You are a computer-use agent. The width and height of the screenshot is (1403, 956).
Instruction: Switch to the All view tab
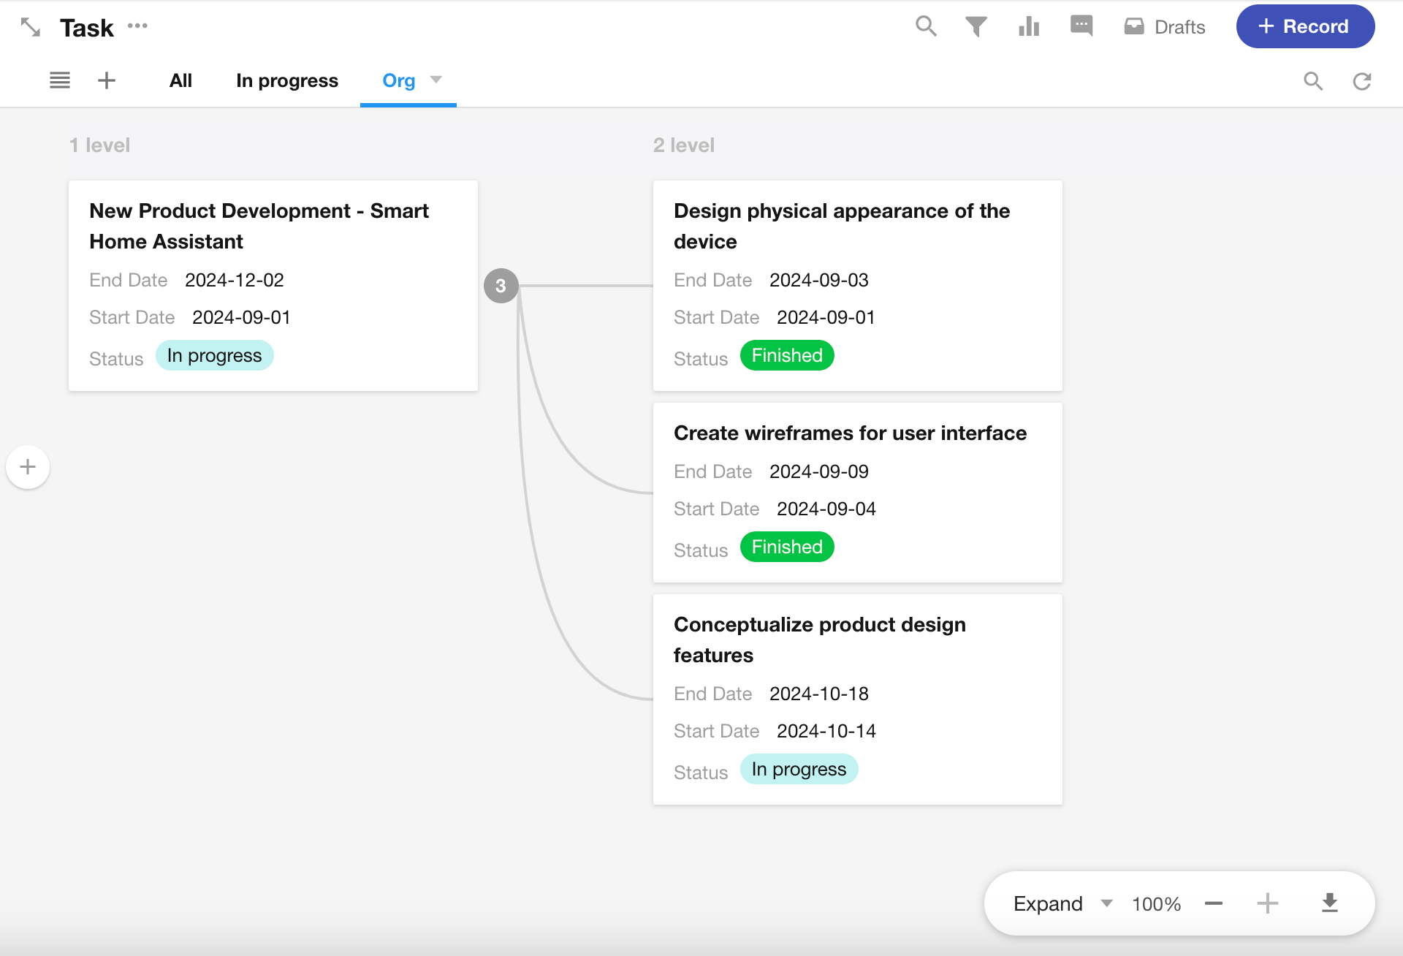(x=180, y=80)
